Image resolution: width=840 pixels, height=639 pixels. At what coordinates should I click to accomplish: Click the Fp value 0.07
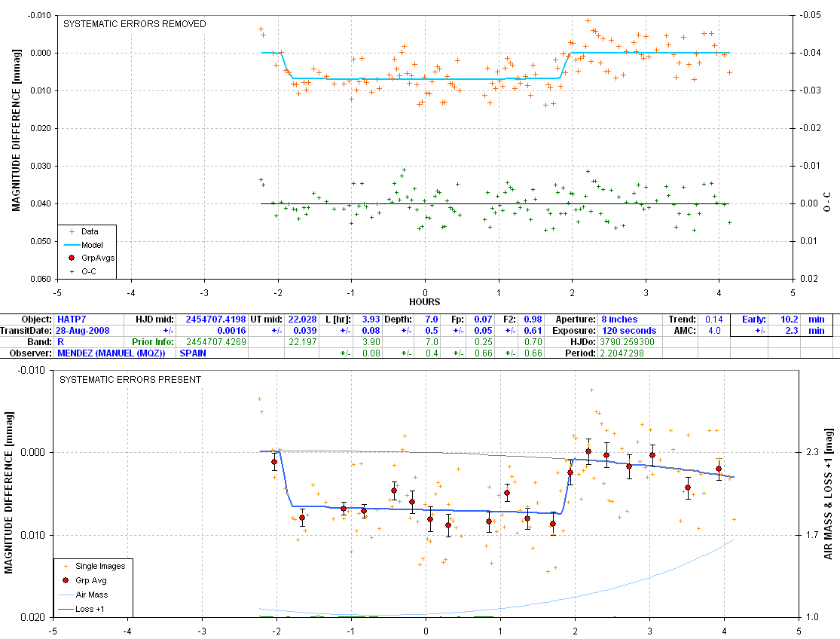click(x=483, y=319)
